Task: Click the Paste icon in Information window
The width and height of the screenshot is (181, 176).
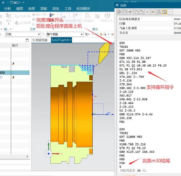Action: 142,12
